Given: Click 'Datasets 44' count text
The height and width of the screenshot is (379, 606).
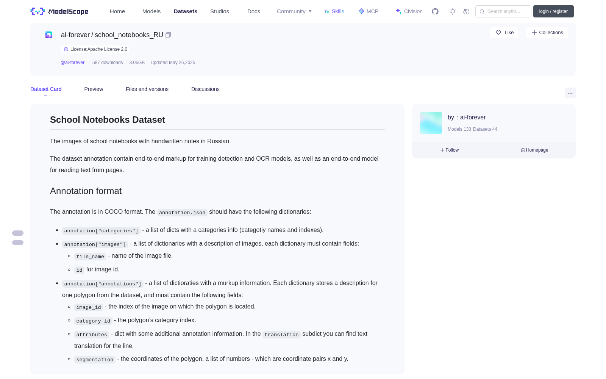Looking at the screenshot, I should [x=485, y=129].
